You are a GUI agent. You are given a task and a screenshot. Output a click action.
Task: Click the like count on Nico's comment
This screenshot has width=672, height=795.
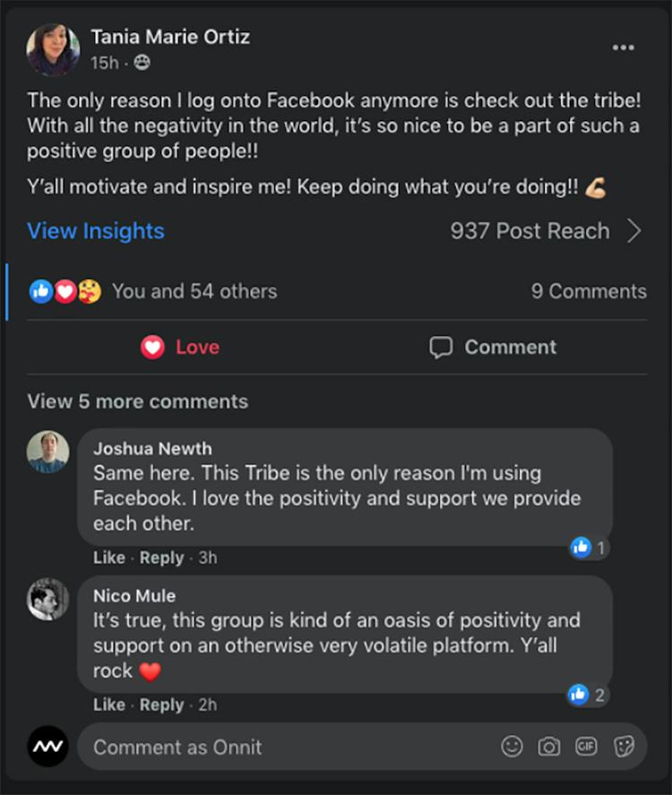(589, 694)
